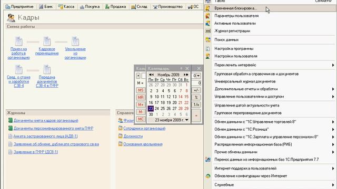Open Заявление в ПФР (ДСВ-1)

36,152
